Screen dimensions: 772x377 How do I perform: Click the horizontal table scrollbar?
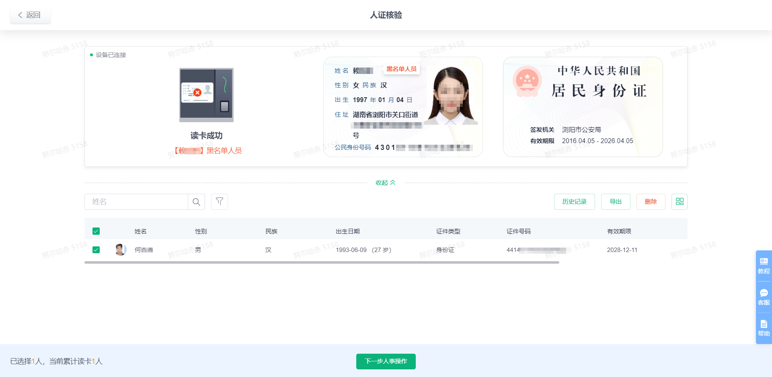322,262
